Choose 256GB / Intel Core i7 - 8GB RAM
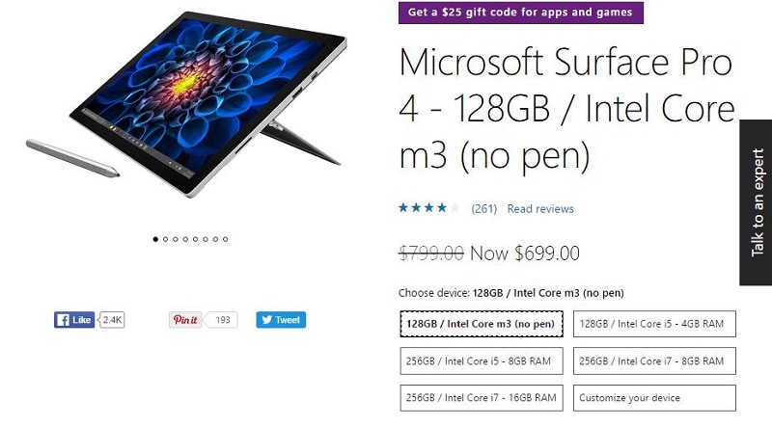772x427 pixels. coord(654,360)
